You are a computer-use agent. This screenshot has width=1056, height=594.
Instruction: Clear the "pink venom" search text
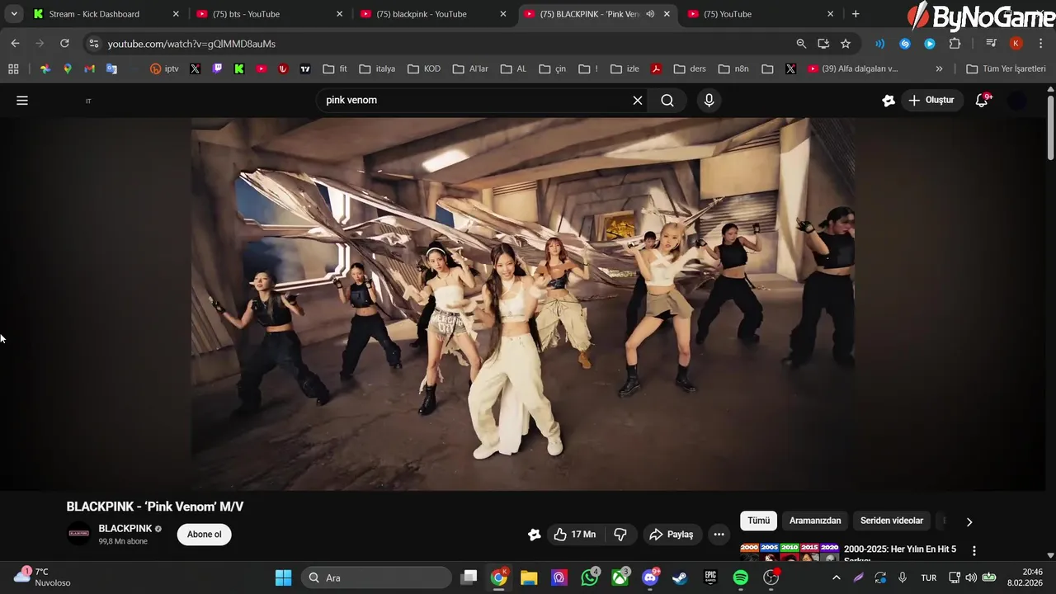(638, 101)
